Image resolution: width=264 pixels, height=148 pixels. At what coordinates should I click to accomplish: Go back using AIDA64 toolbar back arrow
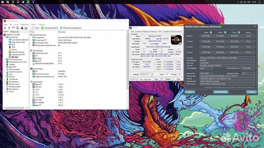(5, 28)
